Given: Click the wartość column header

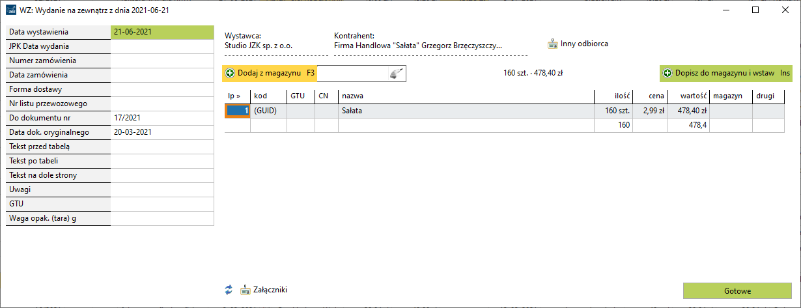Looking at the screenshot, I should tap(688, 96).
